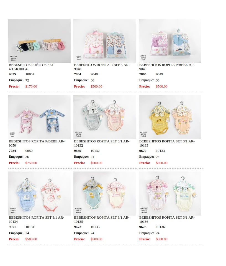The width and height of the screenshot is (226, 266).
Task: Click model number 10134
Action: point(30,227)
